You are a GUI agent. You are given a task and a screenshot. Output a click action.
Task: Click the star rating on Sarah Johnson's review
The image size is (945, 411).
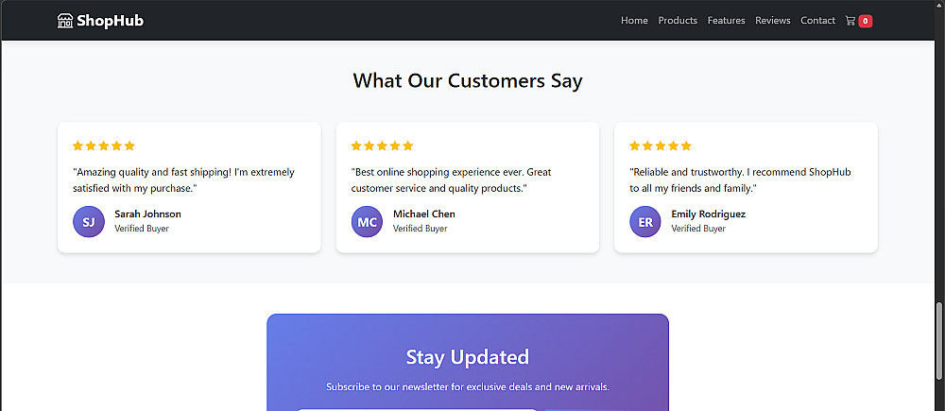click(104, 146)
